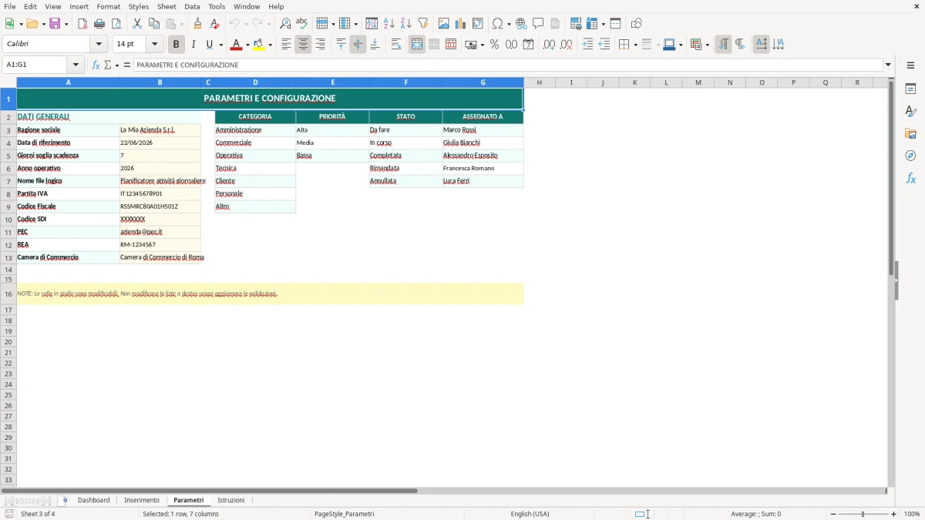Screen dimensions: 925x520
Task: Click the horizontal scrollbar
Action: tap(443, 490)
